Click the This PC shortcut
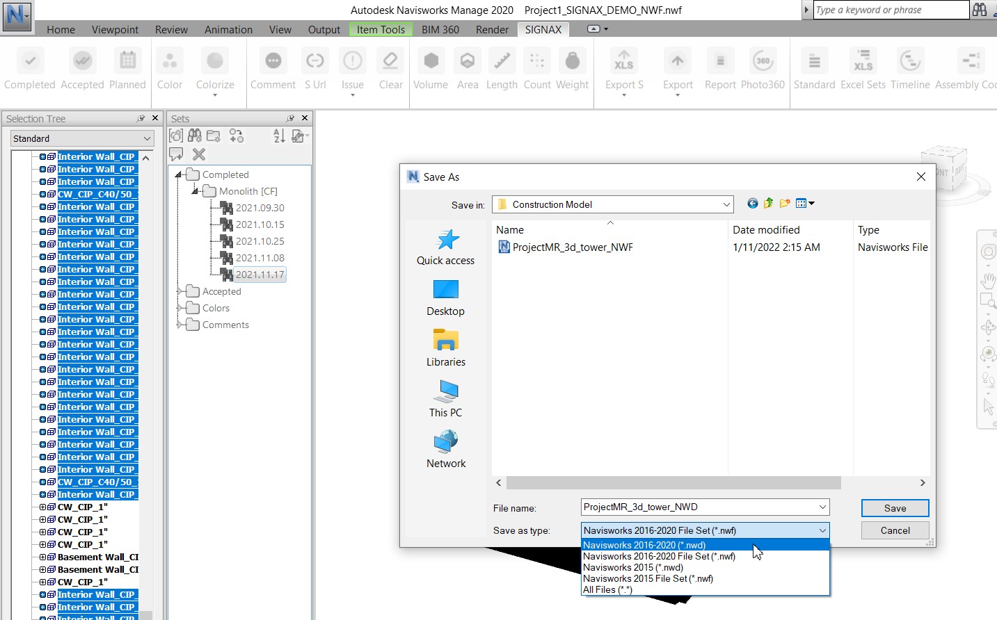Viewport: 997px width, 620px height. point(446,400)
